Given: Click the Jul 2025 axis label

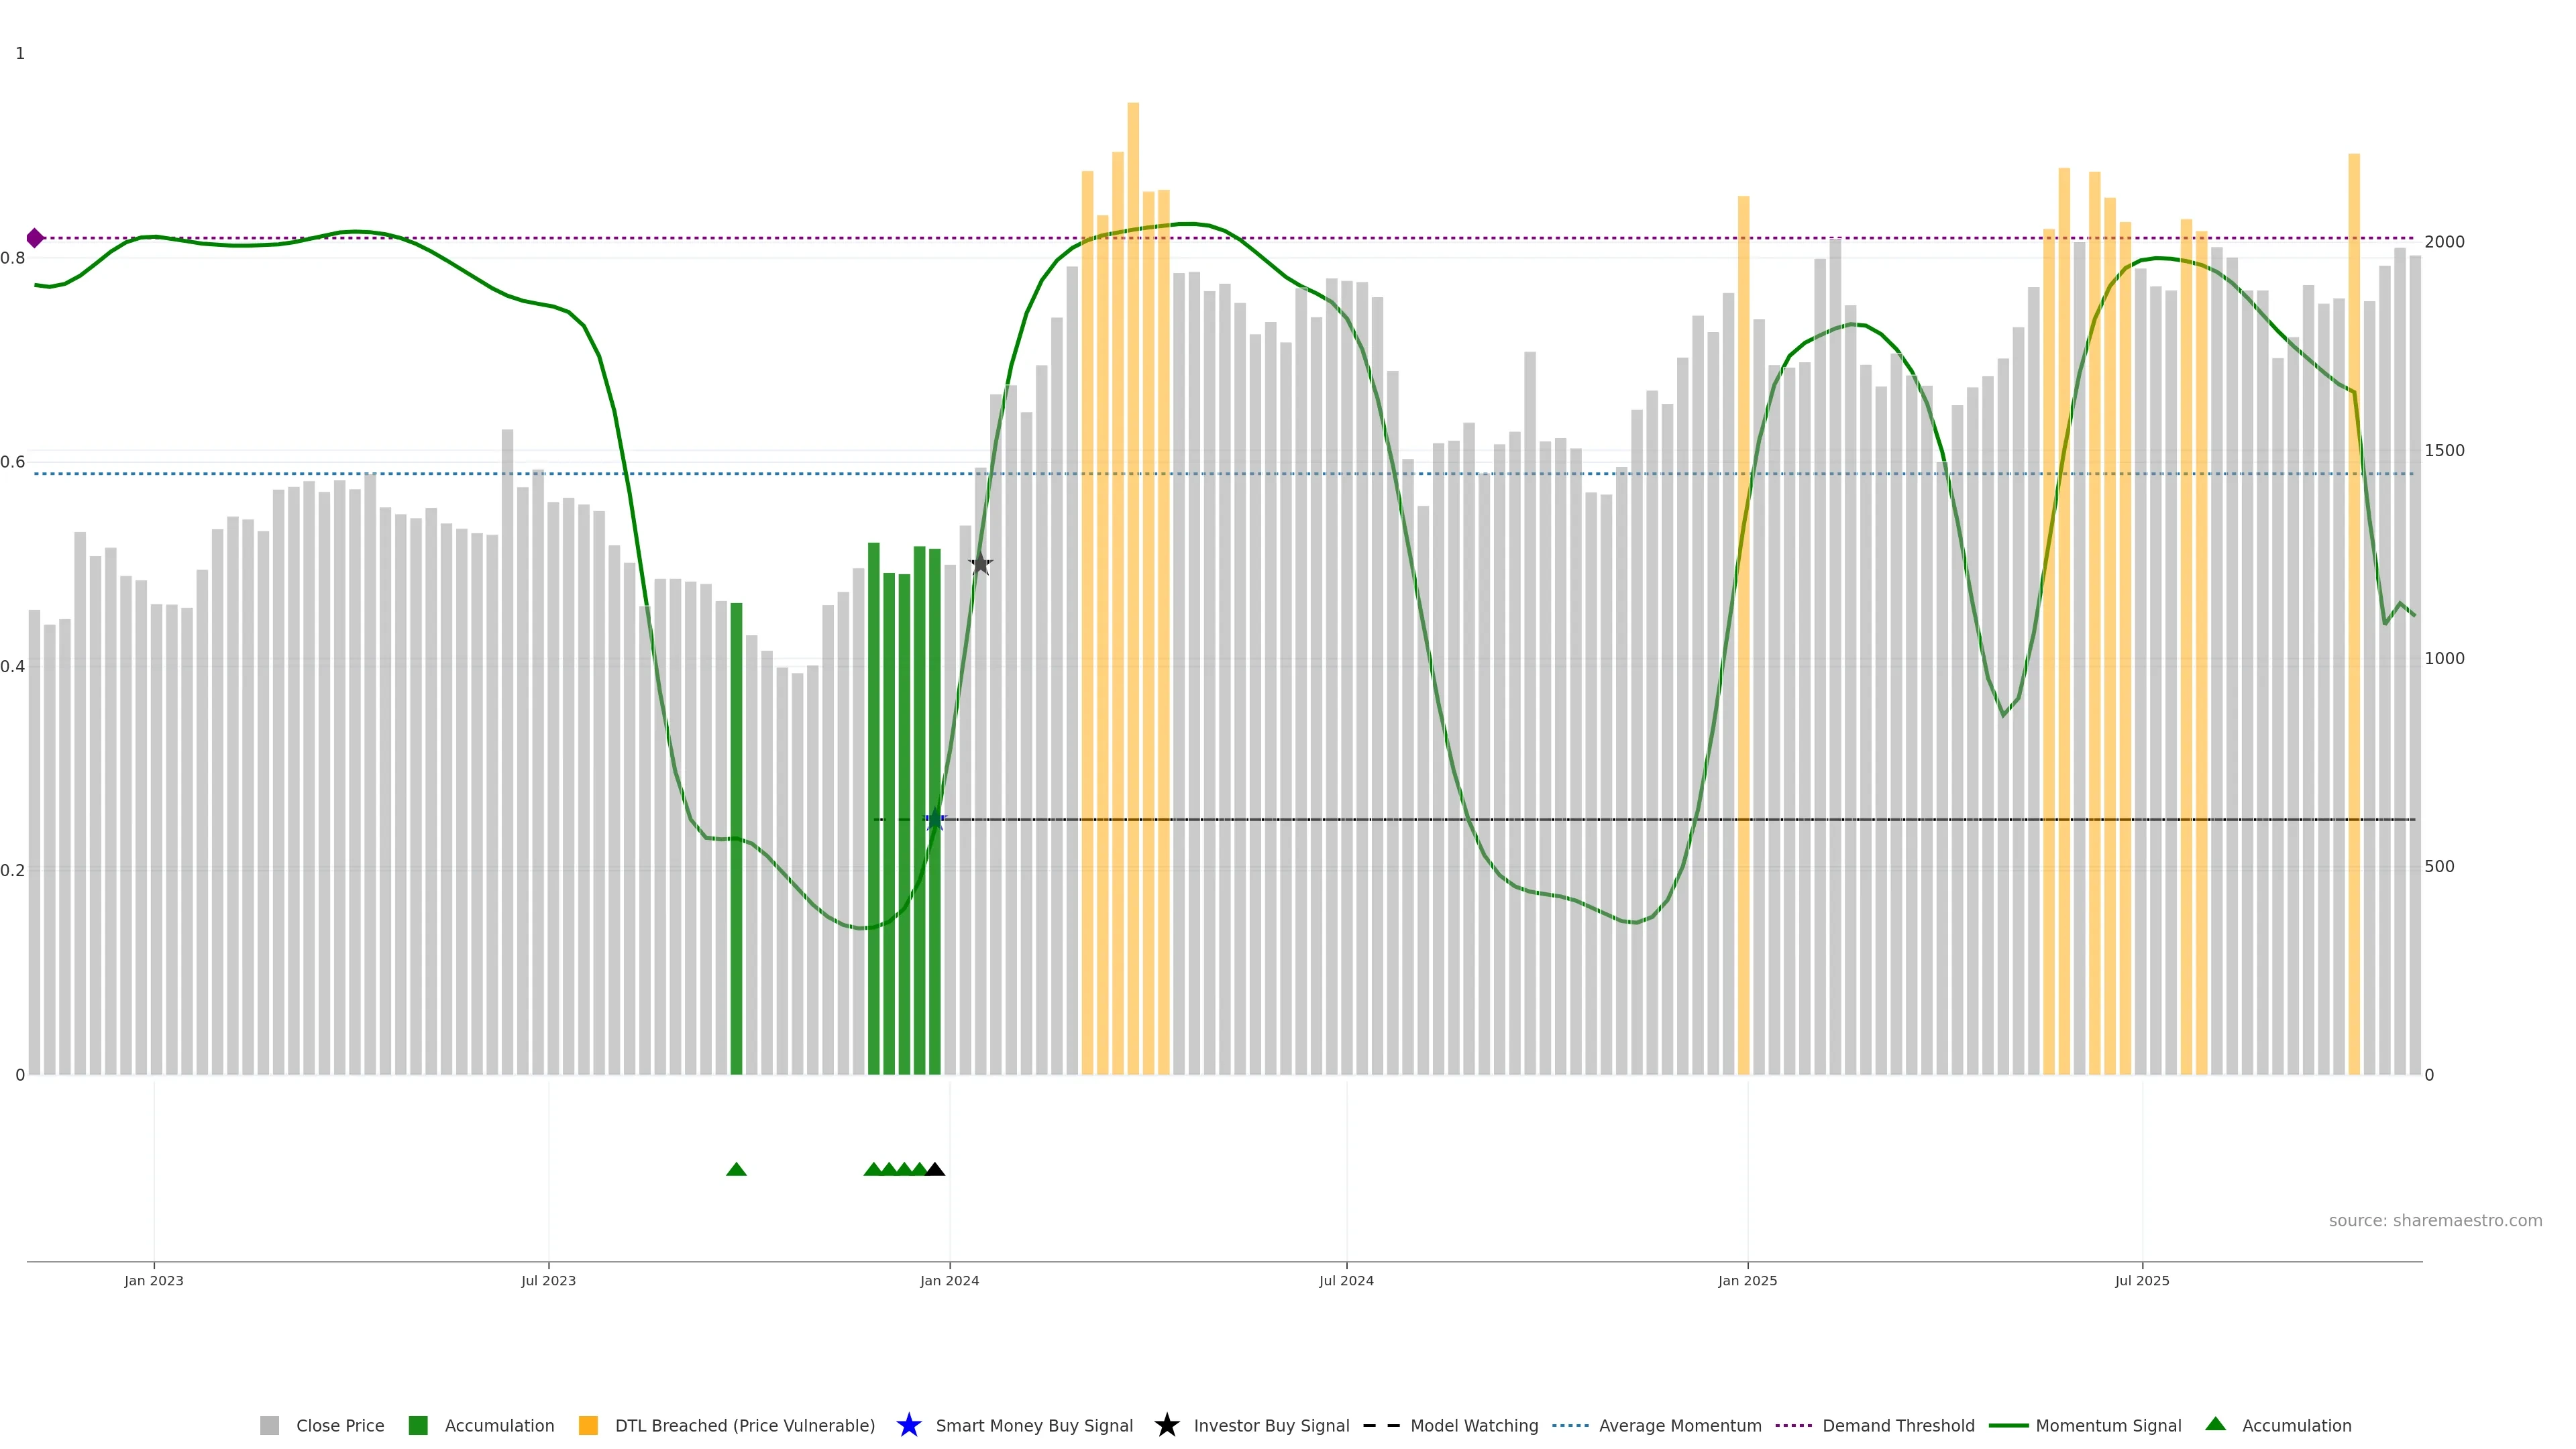Looking at the screenshot, I should (x=2142, y=1280).
